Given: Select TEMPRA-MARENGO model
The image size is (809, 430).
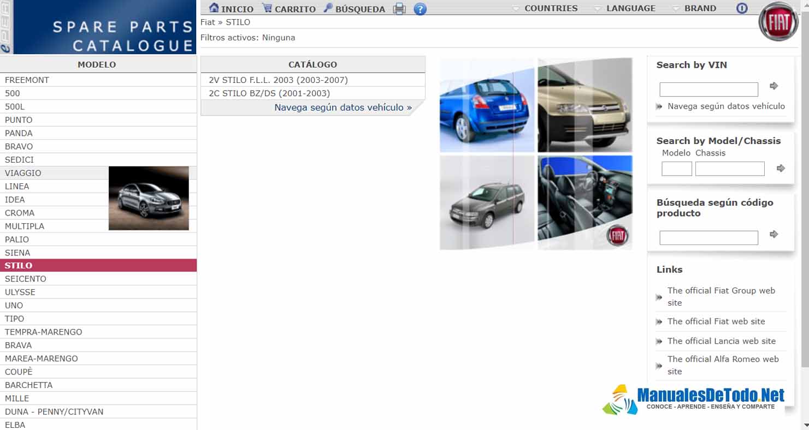Looking at the screenshot, I should [98, 332].
